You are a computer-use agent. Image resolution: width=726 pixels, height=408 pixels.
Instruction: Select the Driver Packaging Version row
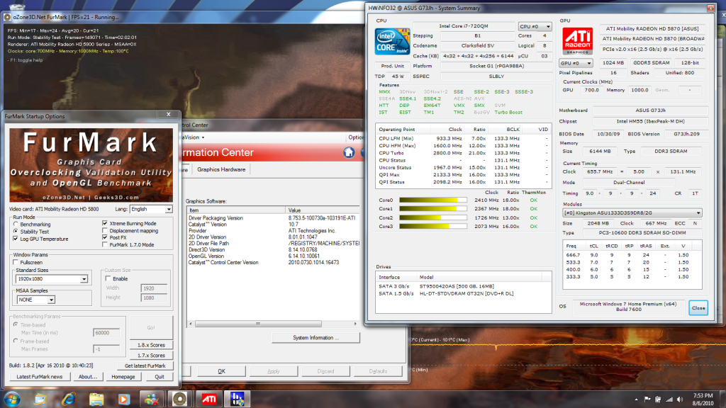pyautogui.click(x=273, y=218)
